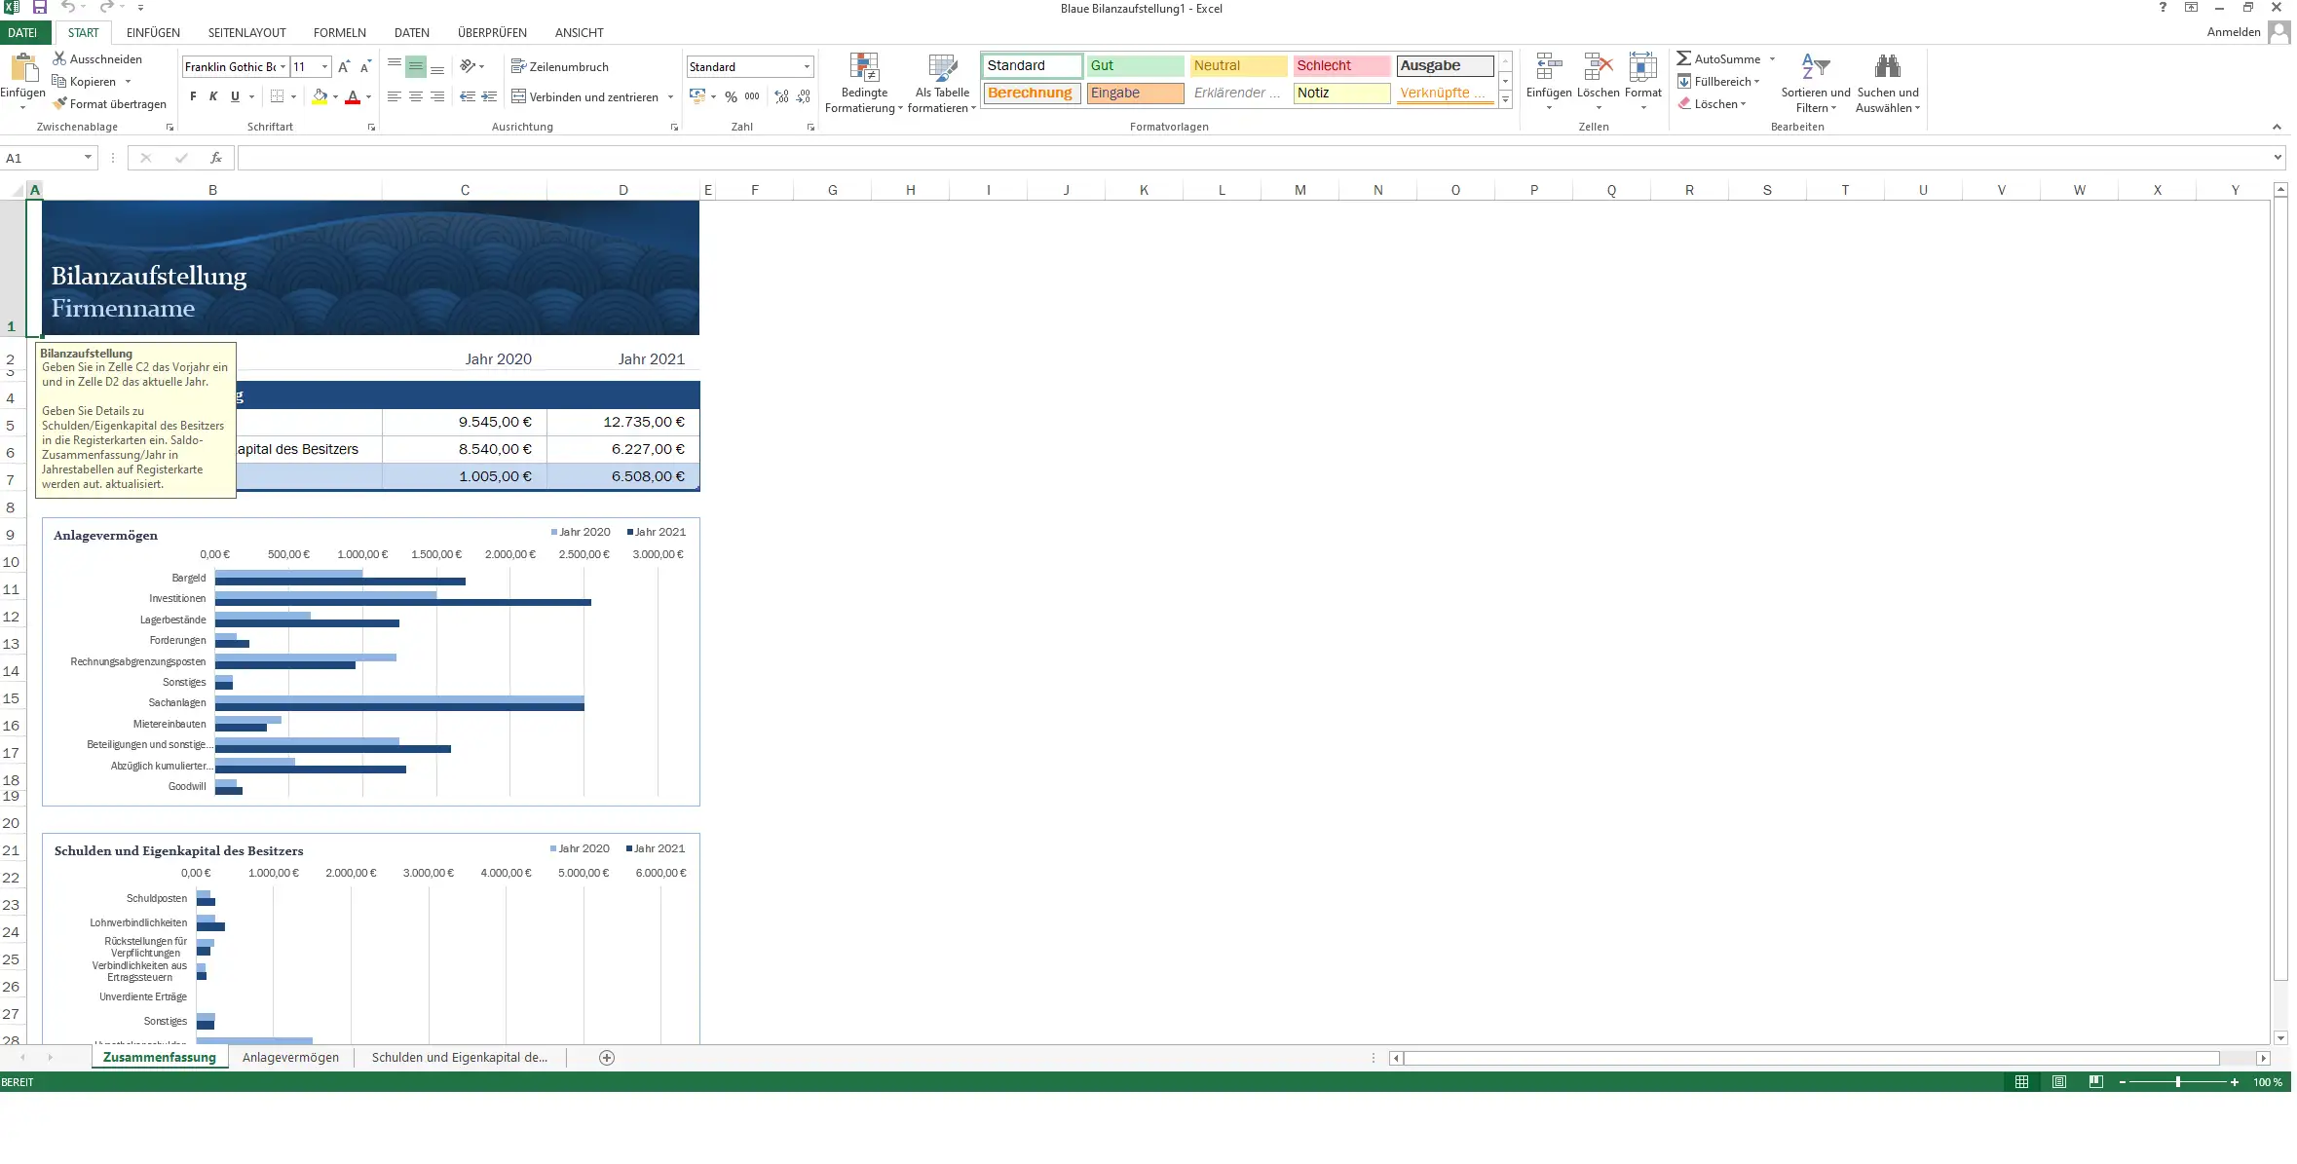Switch to the Anlagevermögen sheet tab

pos(290,1057)
